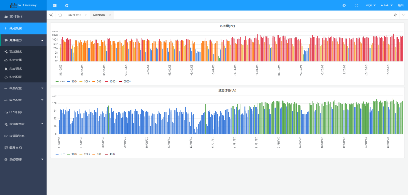The image size is (408, 195).
Task: Click the 5000+ dark red legend swatch
Action: click(x=121, y=81)
